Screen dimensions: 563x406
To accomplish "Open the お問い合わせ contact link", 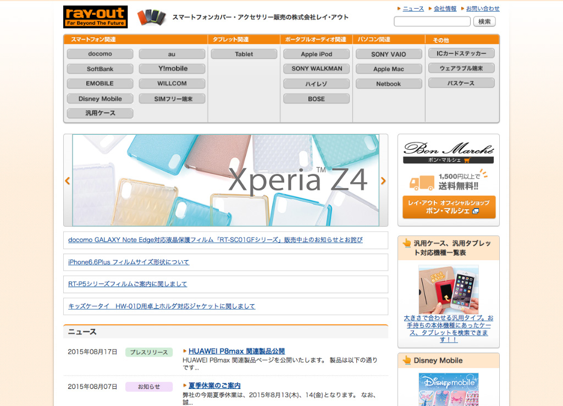I will tap(483, 9).
